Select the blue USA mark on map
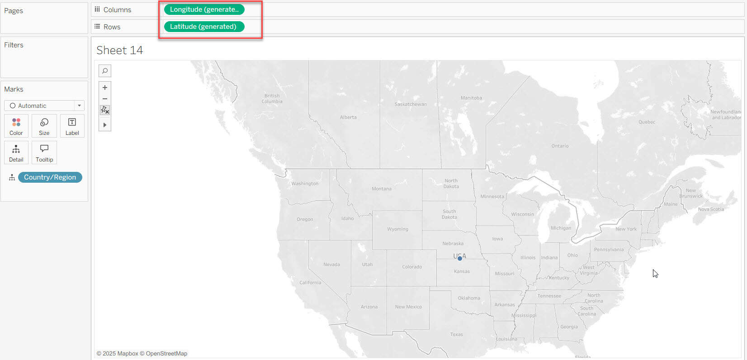This screenshot has height=360, width=747. coord(460,258)
